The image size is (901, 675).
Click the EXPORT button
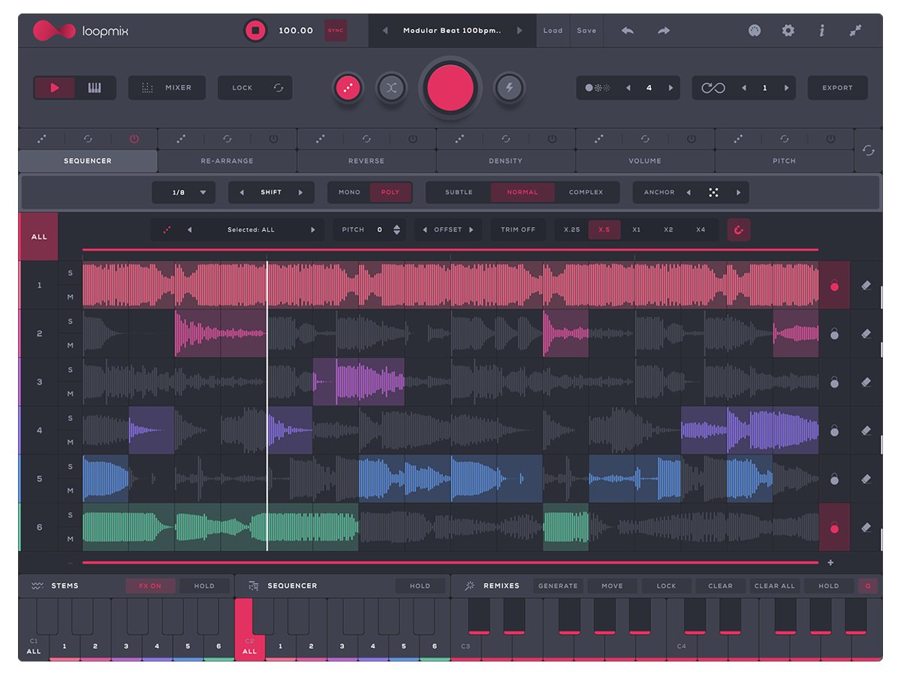point(837,88)
